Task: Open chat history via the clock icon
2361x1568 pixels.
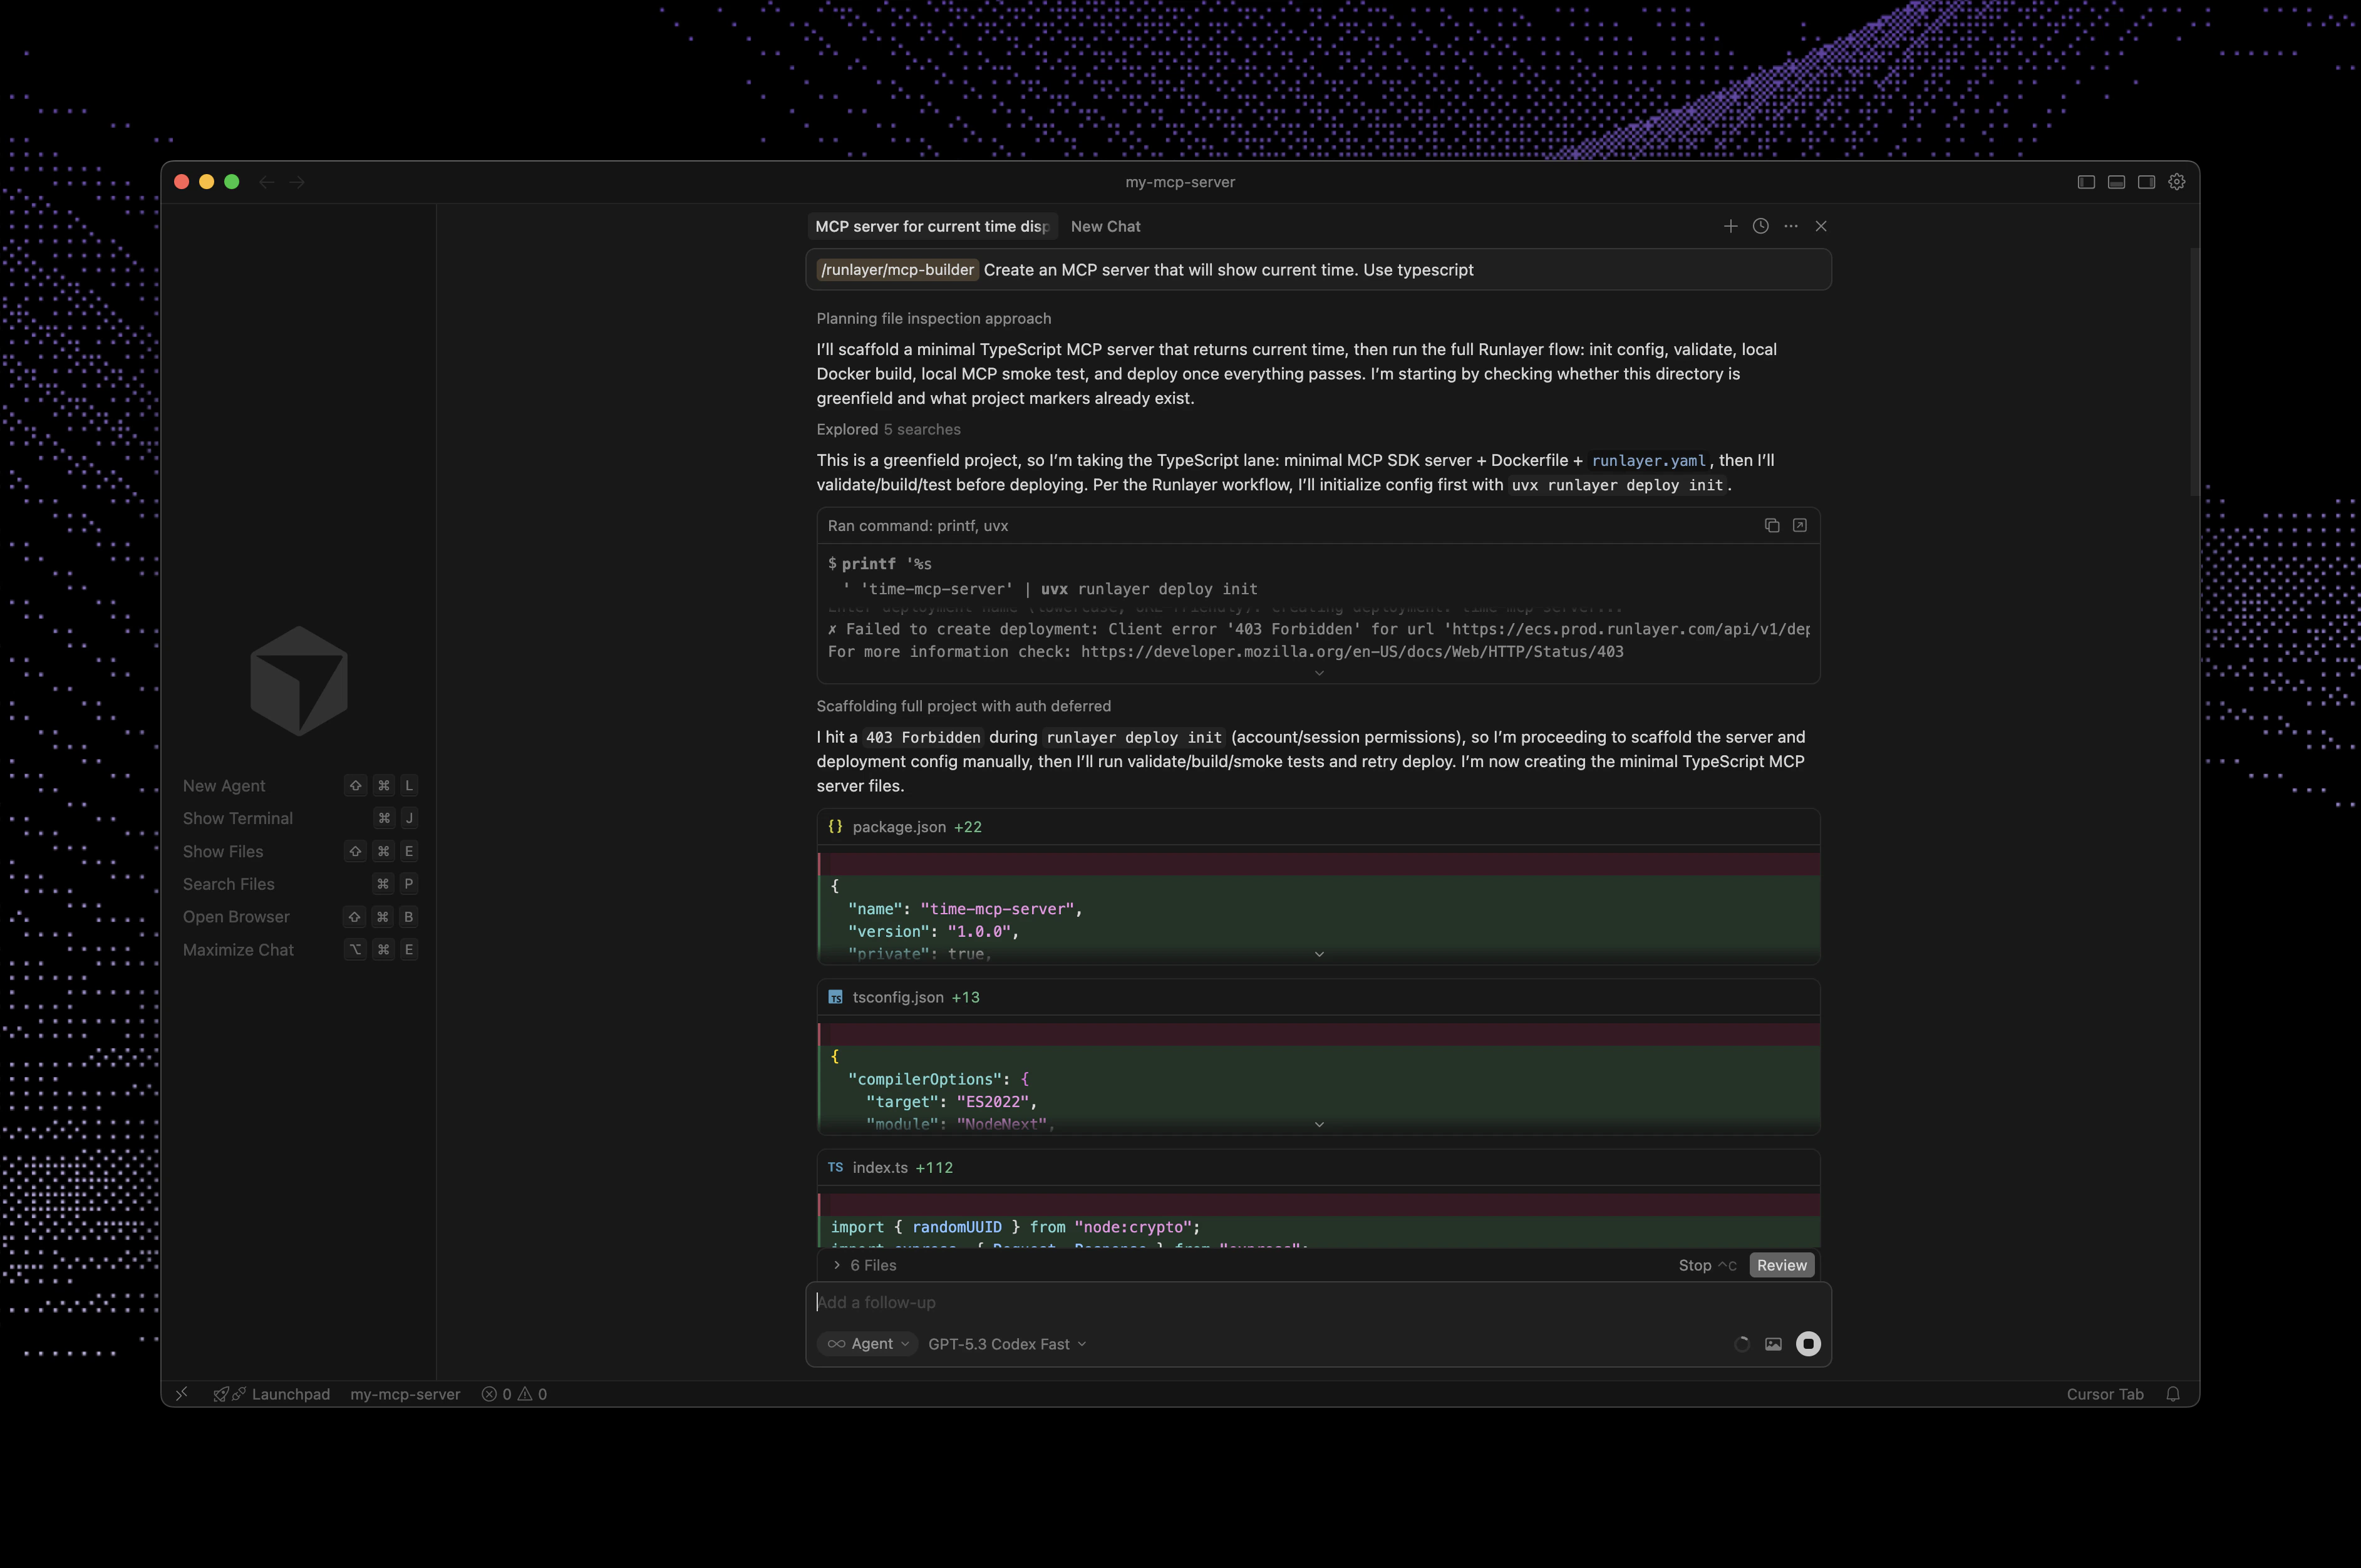Action: click(x=1760, y=226)
